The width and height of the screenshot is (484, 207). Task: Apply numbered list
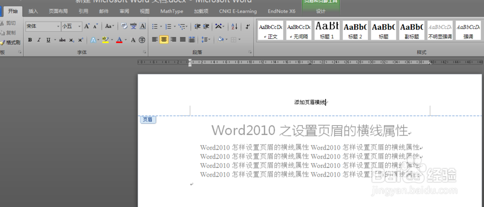pyautogui.click(x=168, y=27)
